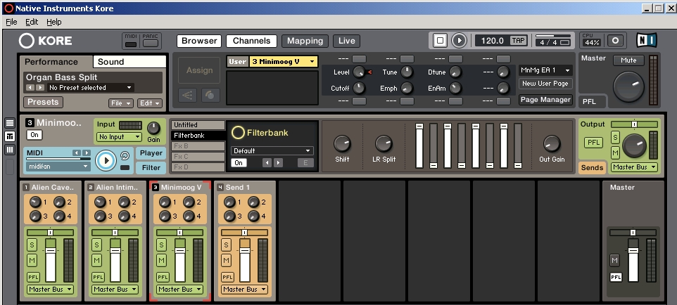Show the columns view sidebar icon
This screenshot has width=677, height=305.
9,150
